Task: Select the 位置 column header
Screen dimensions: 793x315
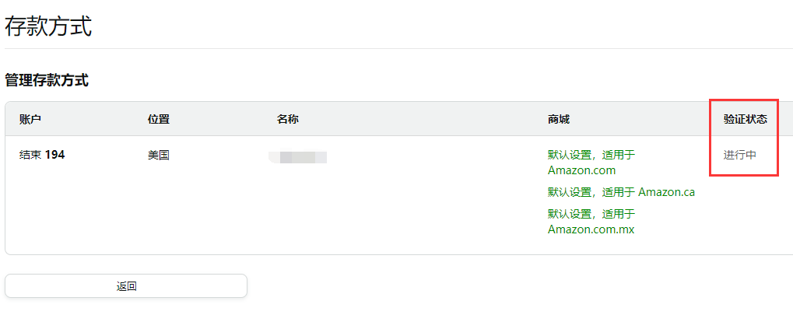Action: [158, 119]
